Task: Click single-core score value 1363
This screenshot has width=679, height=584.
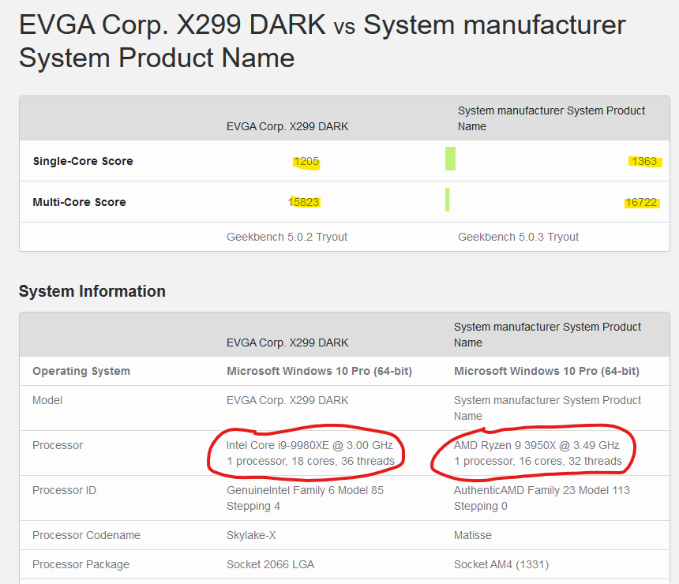Action: pyautogui.click(x=644, y=161)
